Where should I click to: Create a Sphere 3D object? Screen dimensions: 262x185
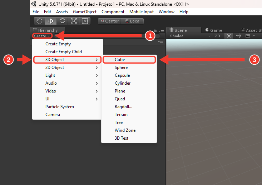(129, 67)
